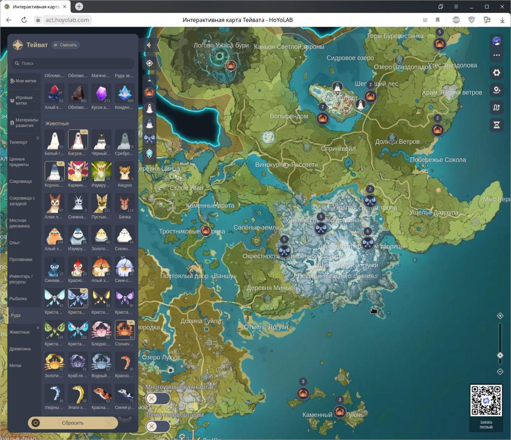The height and width of the screenshot is (440, 511).
Task: Open the Игровые метки sidebar section
Action: pos(24,100)
